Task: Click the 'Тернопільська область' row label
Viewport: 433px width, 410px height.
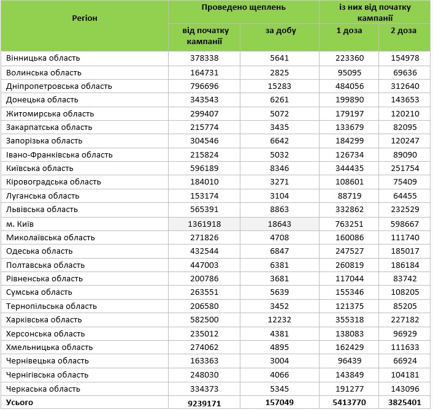Action: [x=52, y=306]
